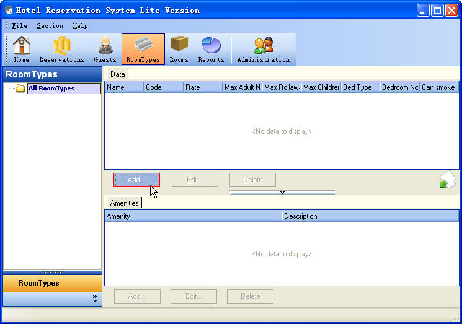Image resolution: width=462 pixels, height=324 pixels.
Task: Open the Home toolbar icon
Action: (x=22, y=50)
